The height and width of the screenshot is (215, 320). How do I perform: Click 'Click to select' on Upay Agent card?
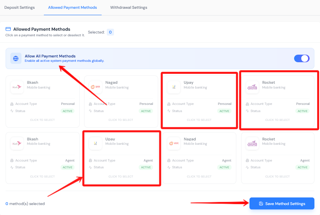click(121, 176)
